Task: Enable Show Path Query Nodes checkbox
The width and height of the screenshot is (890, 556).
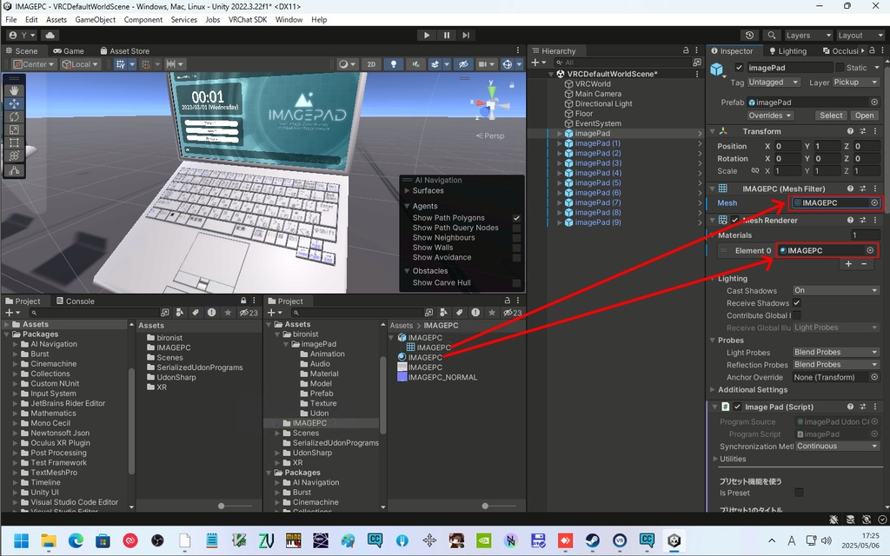Action: (x=516, y=228)
